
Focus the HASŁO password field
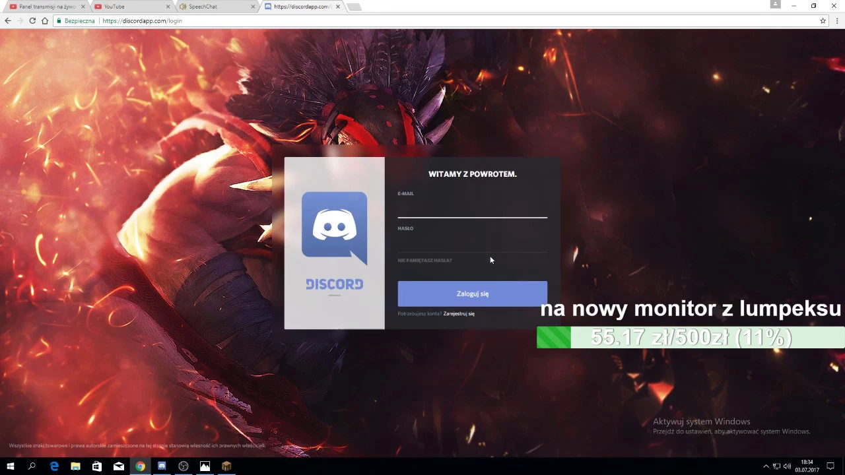point(472,243)
